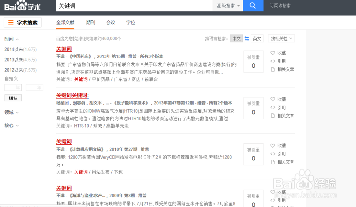Open the 按相关性 sort dropdown
The width and height of the screenshot is (356, 207).
[x=281, y=38]
